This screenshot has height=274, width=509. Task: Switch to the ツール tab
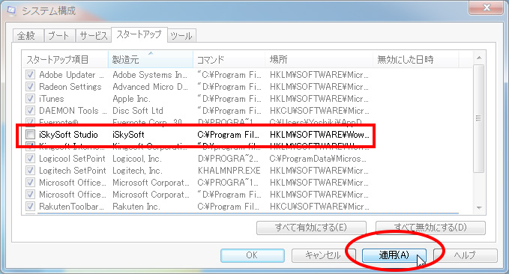181,36
